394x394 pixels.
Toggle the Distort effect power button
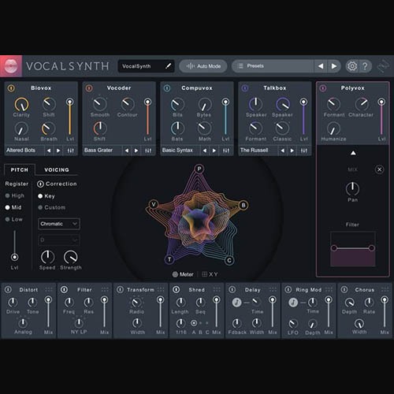point(8,289)
